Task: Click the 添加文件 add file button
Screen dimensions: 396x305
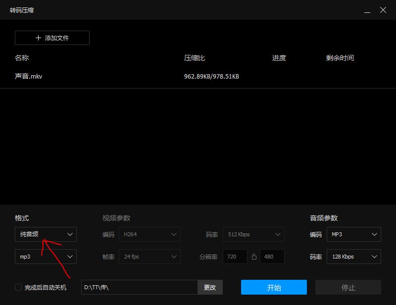Action: click(x=52, y=38)
